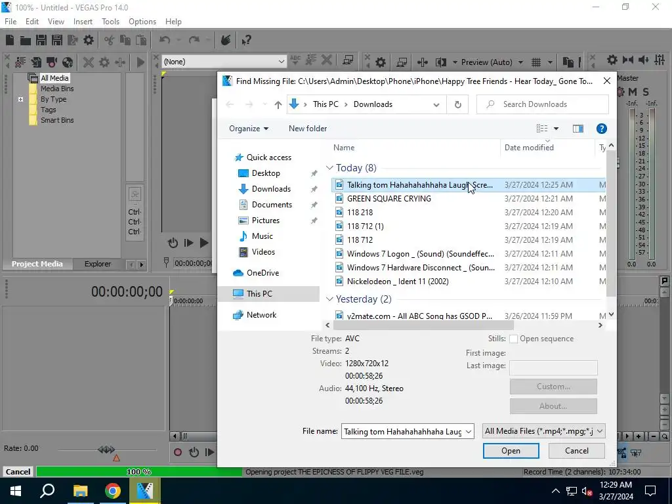Toggle the Master bus Mute M button
This screenshot has height=504, width=672.
tap(633, 92)
